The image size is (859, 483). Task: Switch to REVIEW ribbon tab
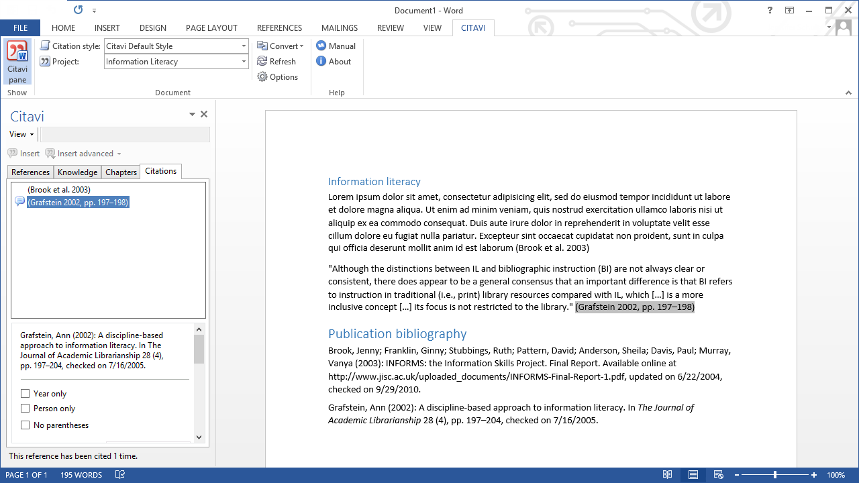(391, 28)
